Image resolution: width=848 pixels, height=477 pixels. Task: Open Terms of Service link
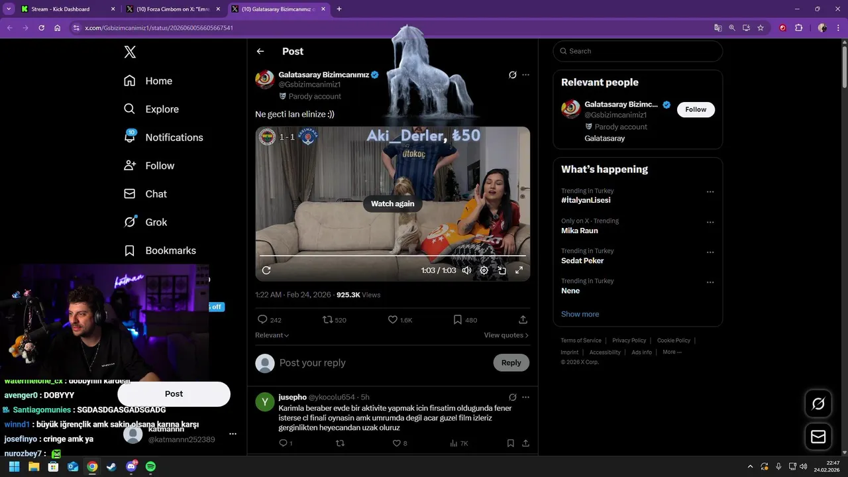pos(581,341)
